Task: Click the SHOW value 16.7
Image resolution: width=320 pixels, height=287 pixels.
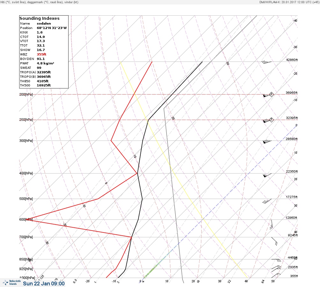Action: pos(41,50)
